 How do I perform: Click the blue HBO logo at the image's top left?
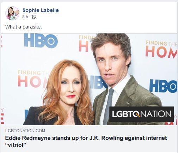click(41, 41)
